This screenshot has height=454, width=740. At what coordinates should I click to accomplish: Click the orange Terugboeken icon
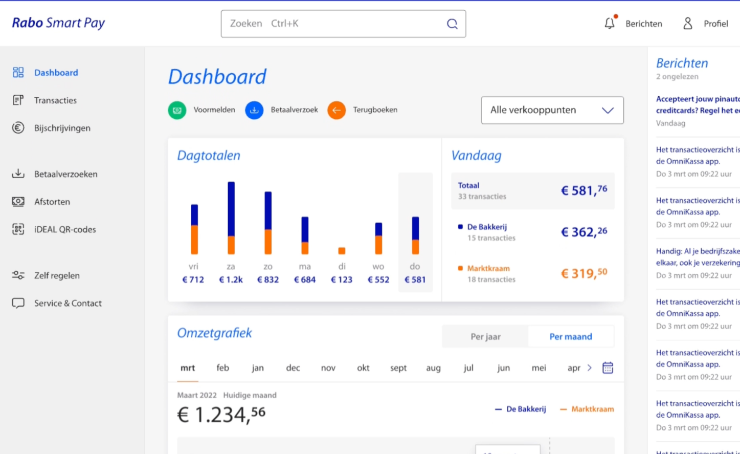(336, 110)
